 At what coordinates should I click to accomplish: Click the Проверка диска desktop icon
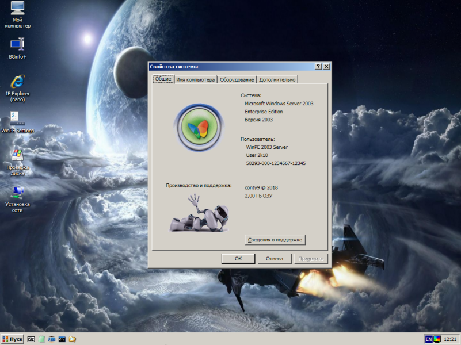coord(17,162)
